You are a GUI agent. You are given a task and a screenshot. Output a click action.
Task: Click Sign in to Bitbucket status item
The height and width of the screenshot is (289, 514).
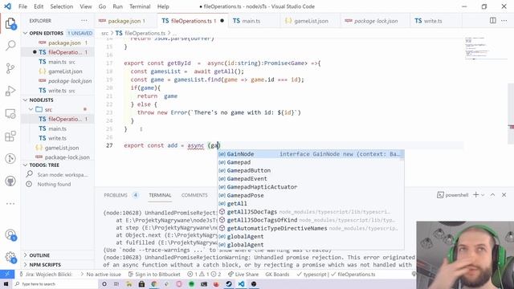[x=154, y=275]
